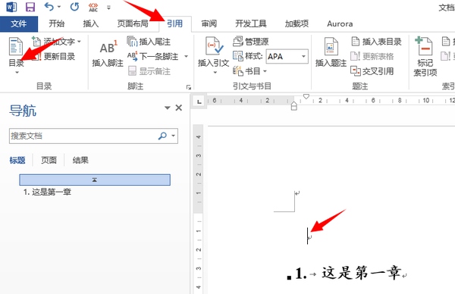Click the 插入题注 caption icon
Image resolution: width=455 pixels, height=294 pixels.
click(331, 46)
